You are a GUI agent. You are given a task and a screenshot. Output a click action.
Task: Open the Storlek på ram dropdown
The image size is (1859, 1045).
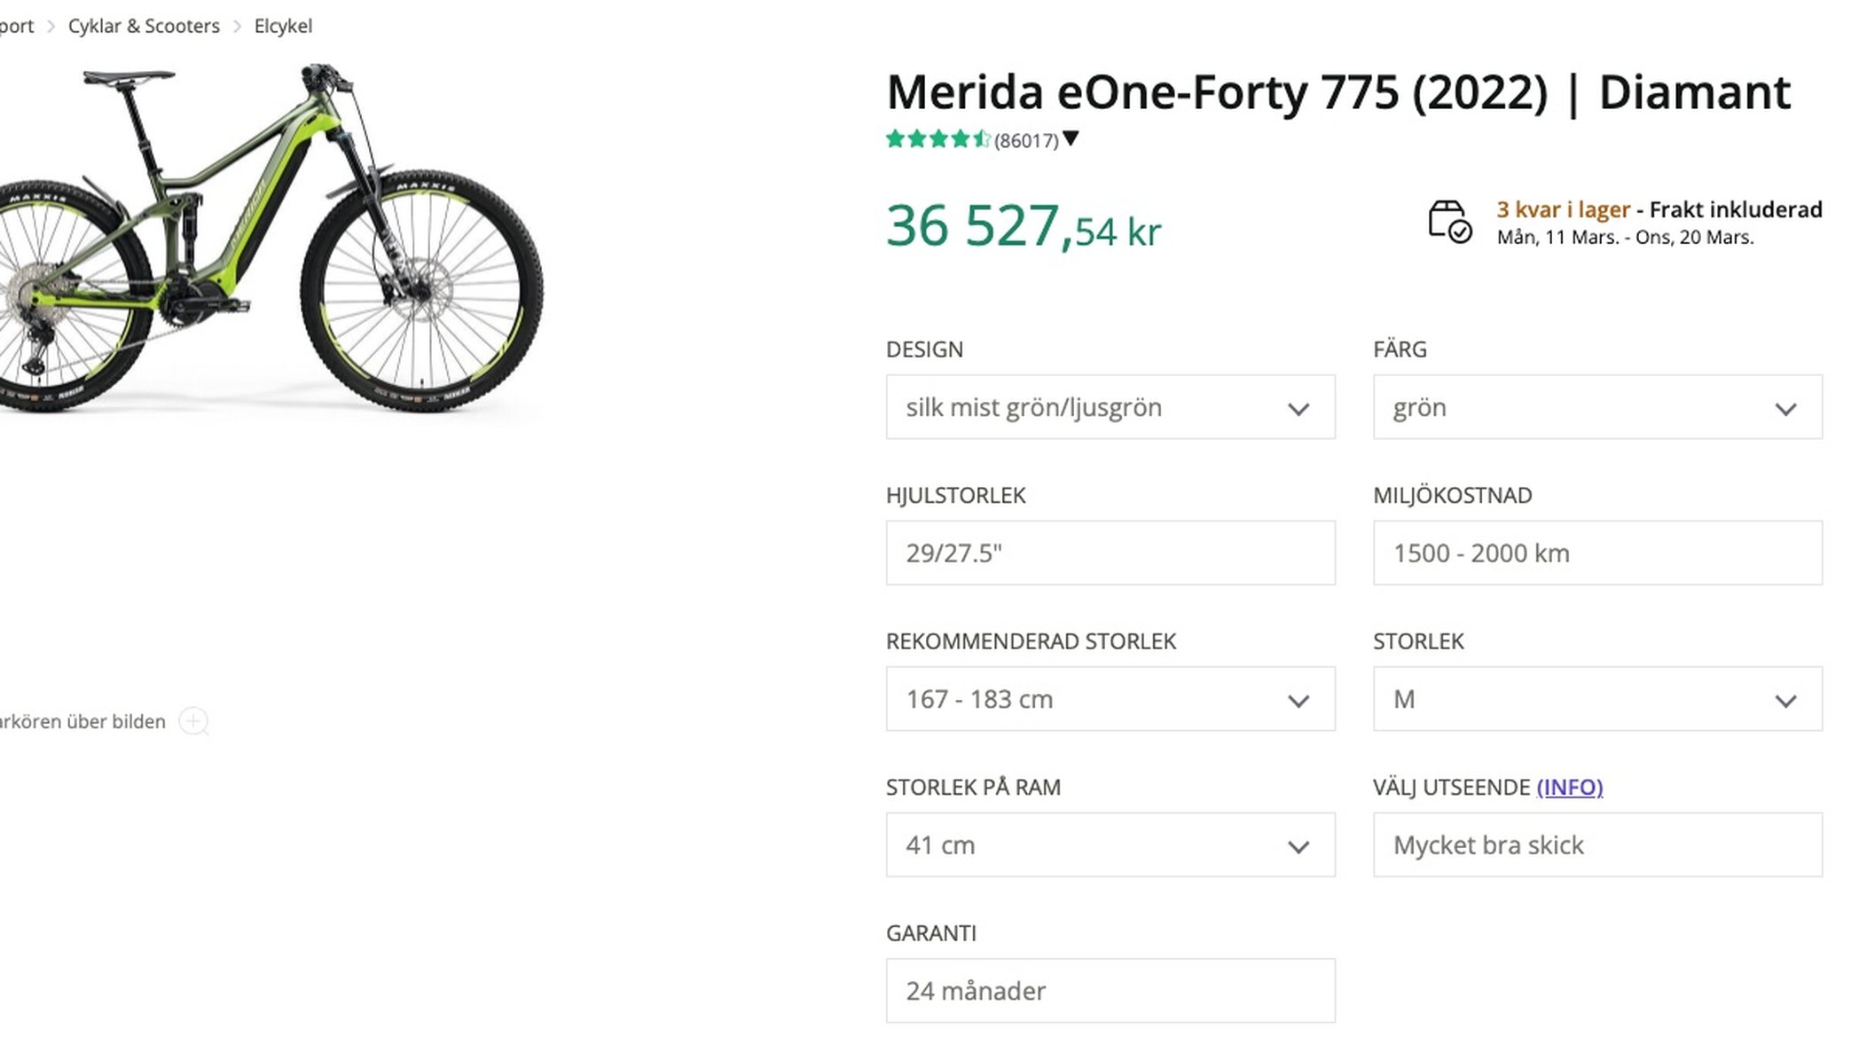click(1110, 845)
